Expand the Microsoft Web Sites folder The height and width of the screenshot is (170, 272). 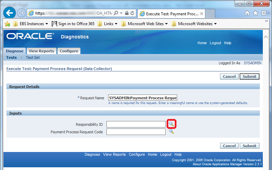tap(144, 24)
